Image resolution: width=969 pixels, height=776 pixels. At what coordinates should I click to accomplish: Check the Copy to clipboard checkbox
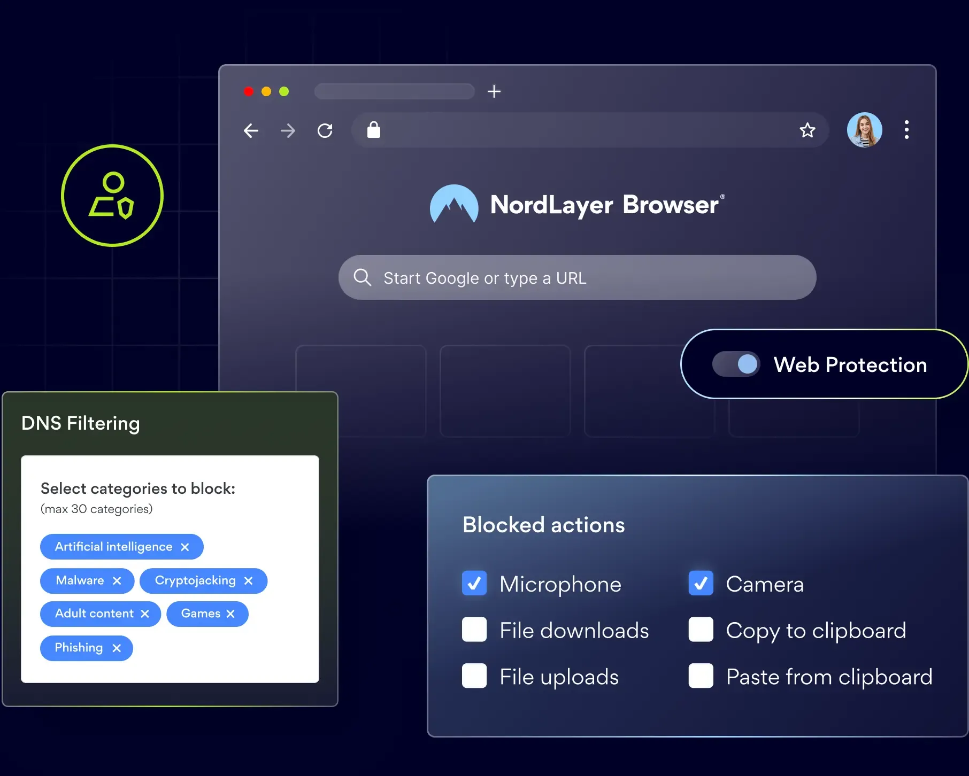click(701, 630)
